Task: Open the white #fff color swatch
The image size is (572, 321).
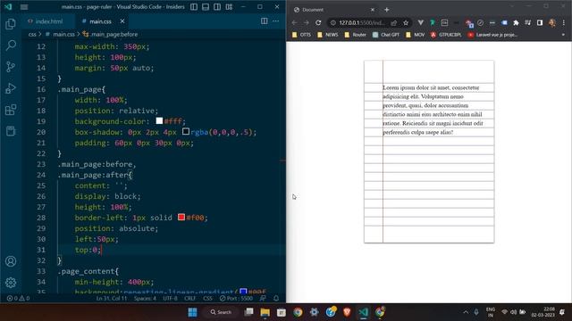Action: tap(159, 121)
